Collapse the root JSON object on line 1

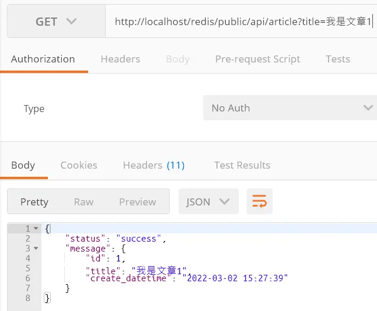[36, 229]
